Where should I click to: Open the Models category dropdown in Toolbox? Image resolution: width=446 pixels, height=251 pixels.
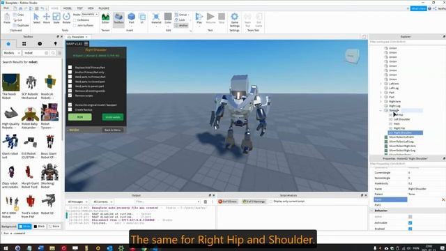(11, 53)
